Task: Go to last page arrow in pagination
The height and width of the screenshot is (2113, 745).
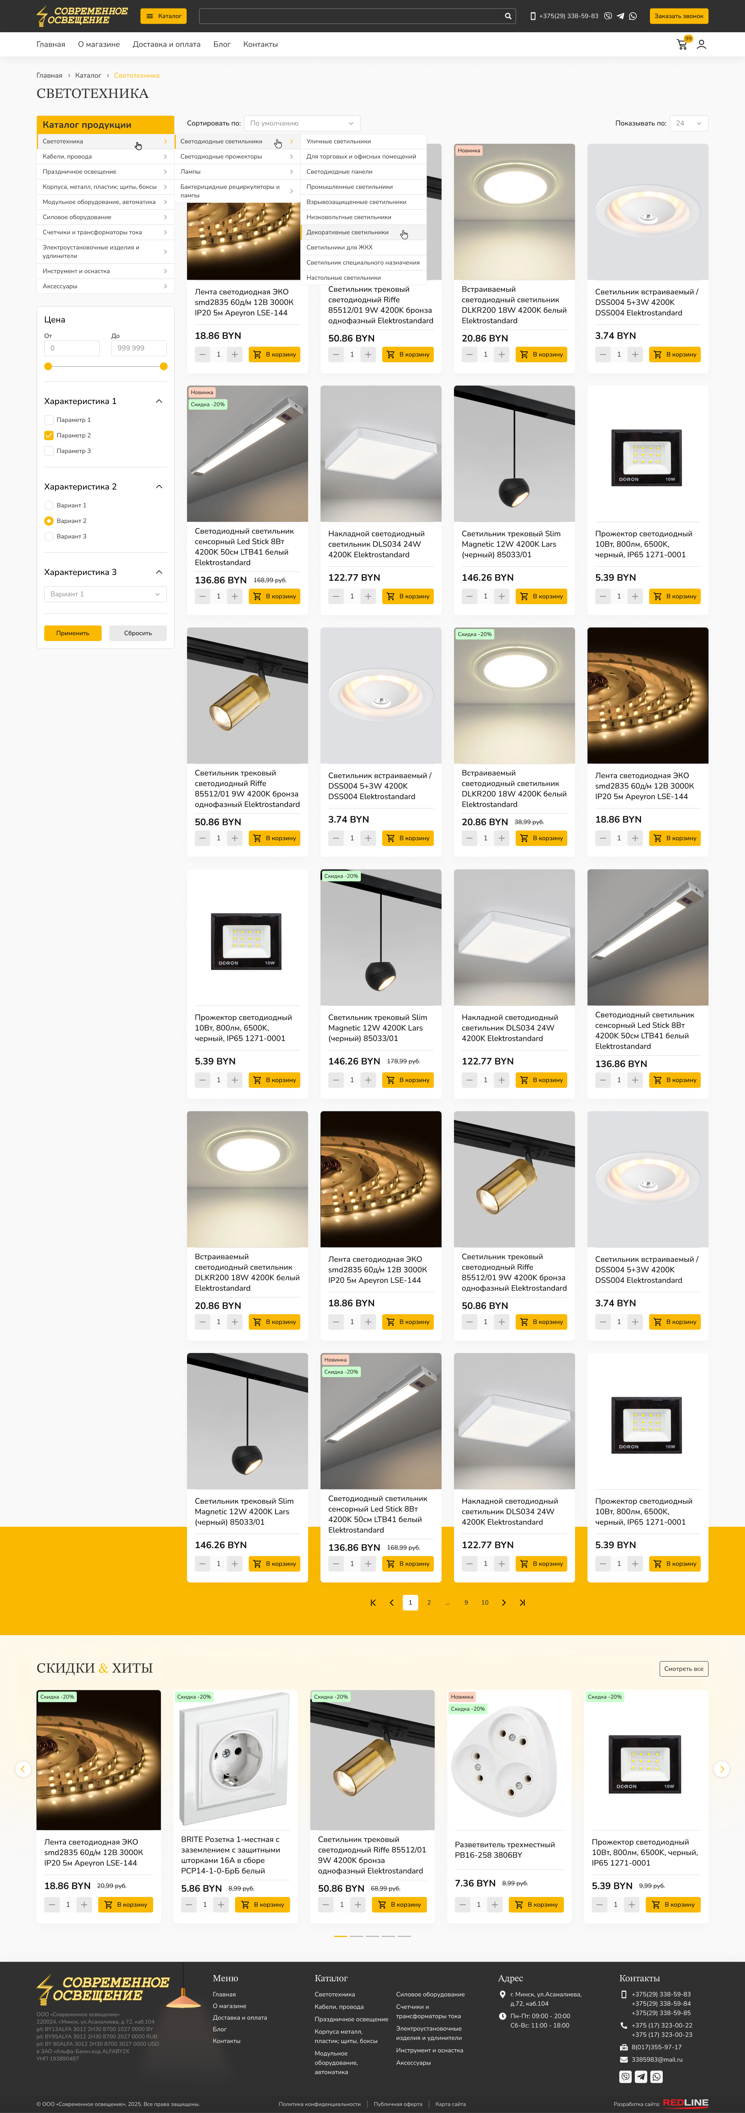Action: [522, 1602]
